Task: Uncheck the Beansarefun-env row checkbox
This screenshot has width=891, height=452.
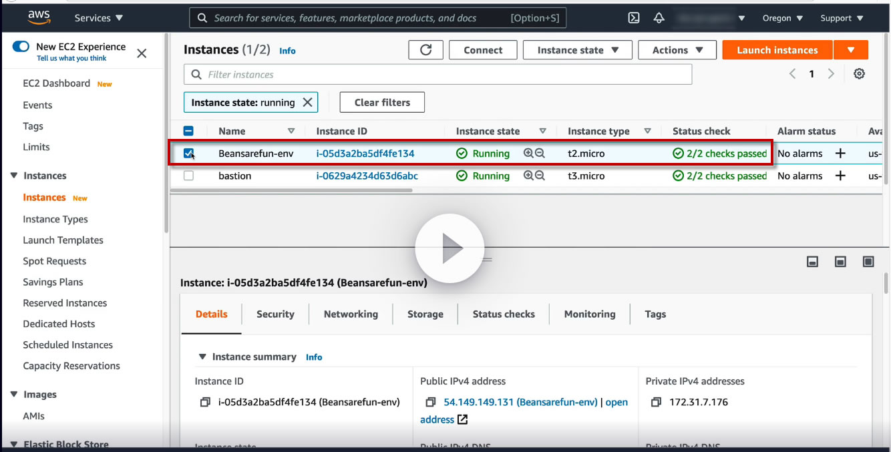Action: [188, 154]
